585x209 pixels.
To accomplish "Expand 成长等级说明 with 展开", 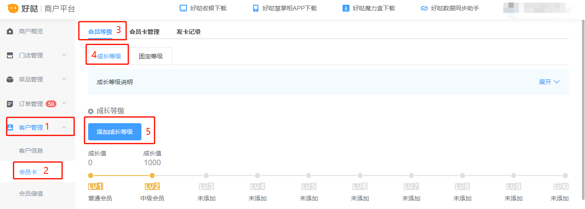I will click(x=549, y=82).
